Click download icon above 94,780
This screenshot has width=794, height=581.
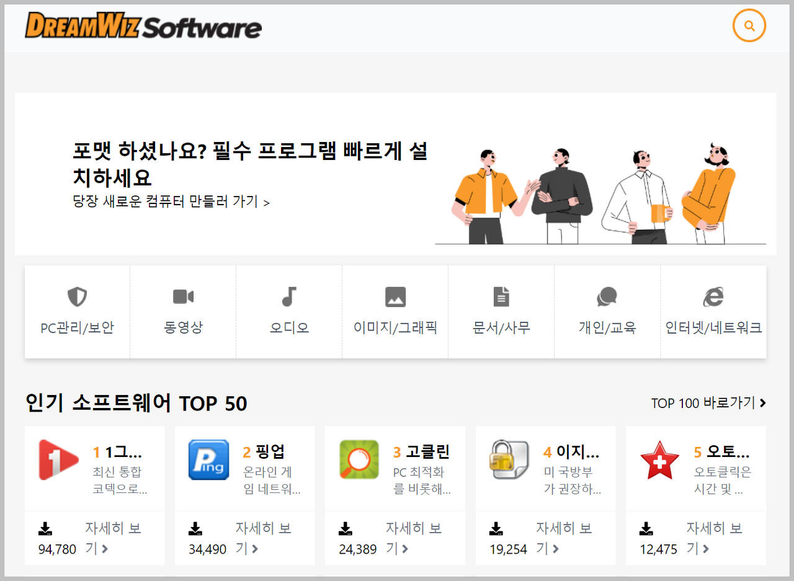point(45,529)
